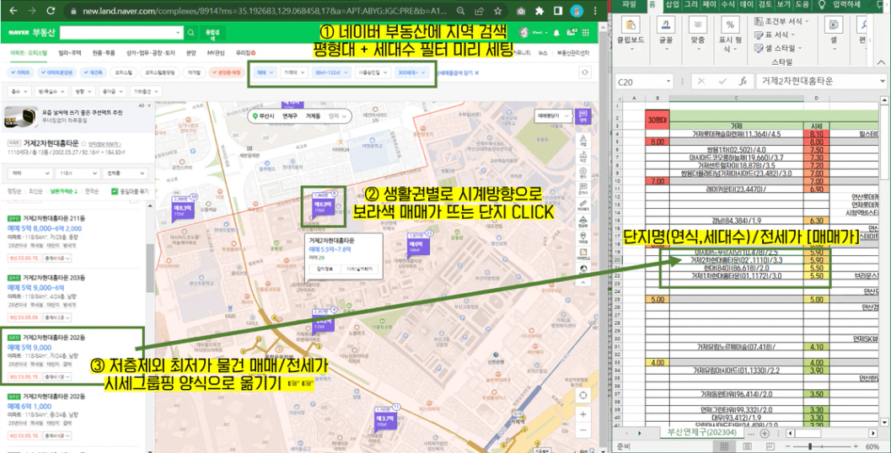Click the Excel clipboard paste icon
Image resolution: width=891 pixels, height=453 pixels.
point(631,25)
